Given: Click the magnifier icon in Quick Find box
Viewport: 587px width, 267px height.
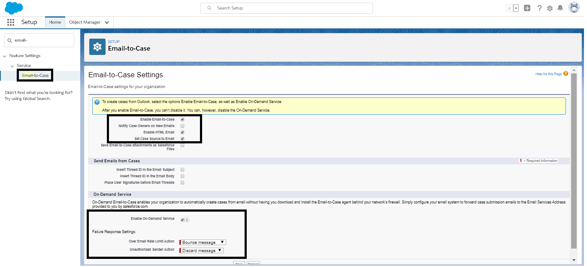Looking at the screenshot, I should 10,40.
